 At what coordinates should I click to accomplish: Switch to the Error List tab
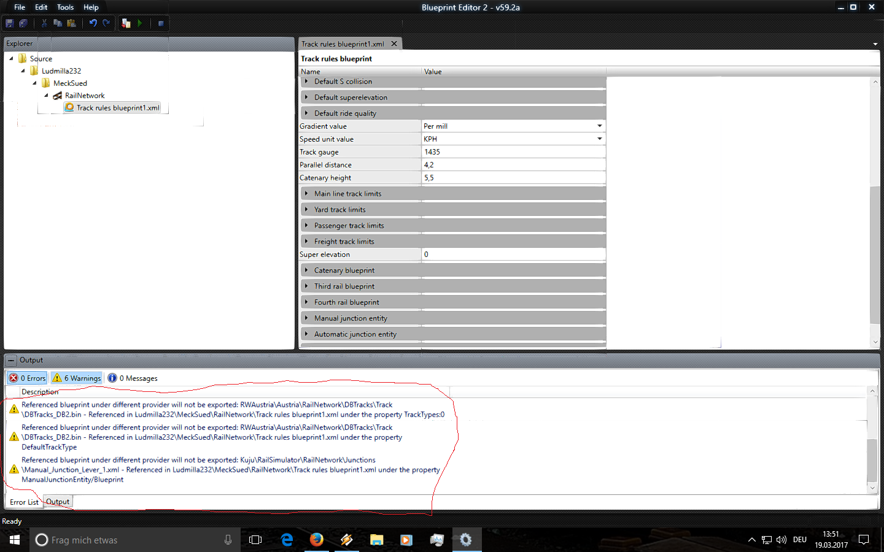tap(24, 502)
